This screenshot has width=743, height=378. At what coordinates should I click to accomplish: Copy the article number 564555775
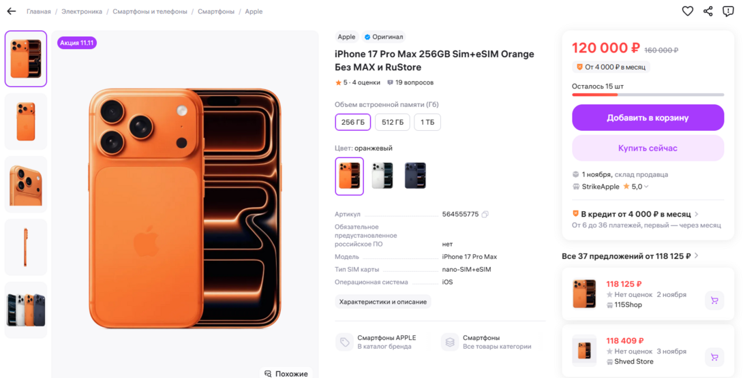[485, 215]
